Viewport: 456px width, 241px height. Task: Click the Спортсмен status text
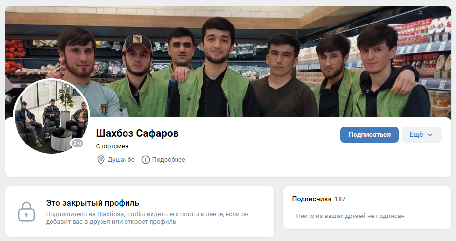[112, 146]
